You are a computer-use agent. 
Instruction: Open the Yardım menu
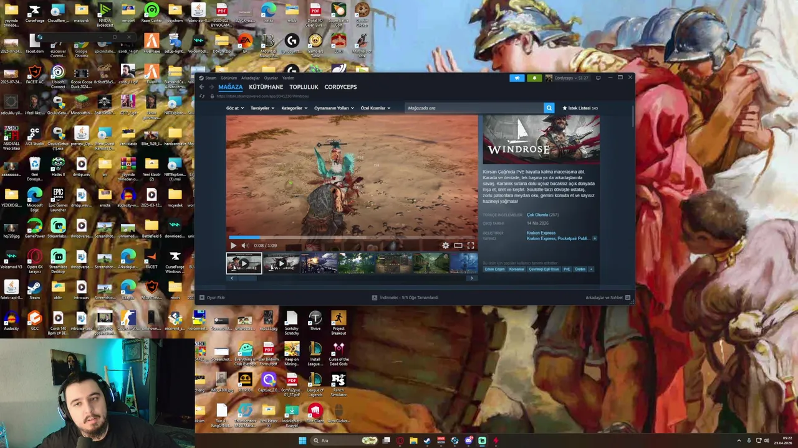(288, 78)
